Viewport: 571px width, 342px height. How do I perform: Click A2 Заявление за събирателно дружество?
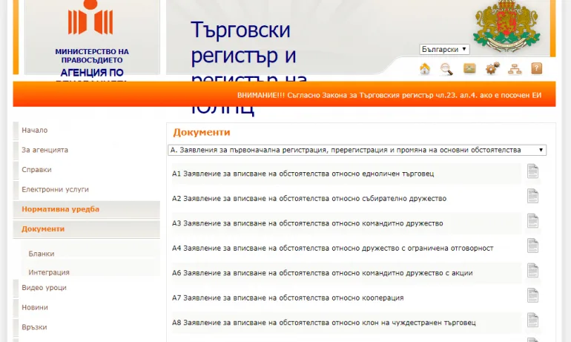[x=309, y=199]
